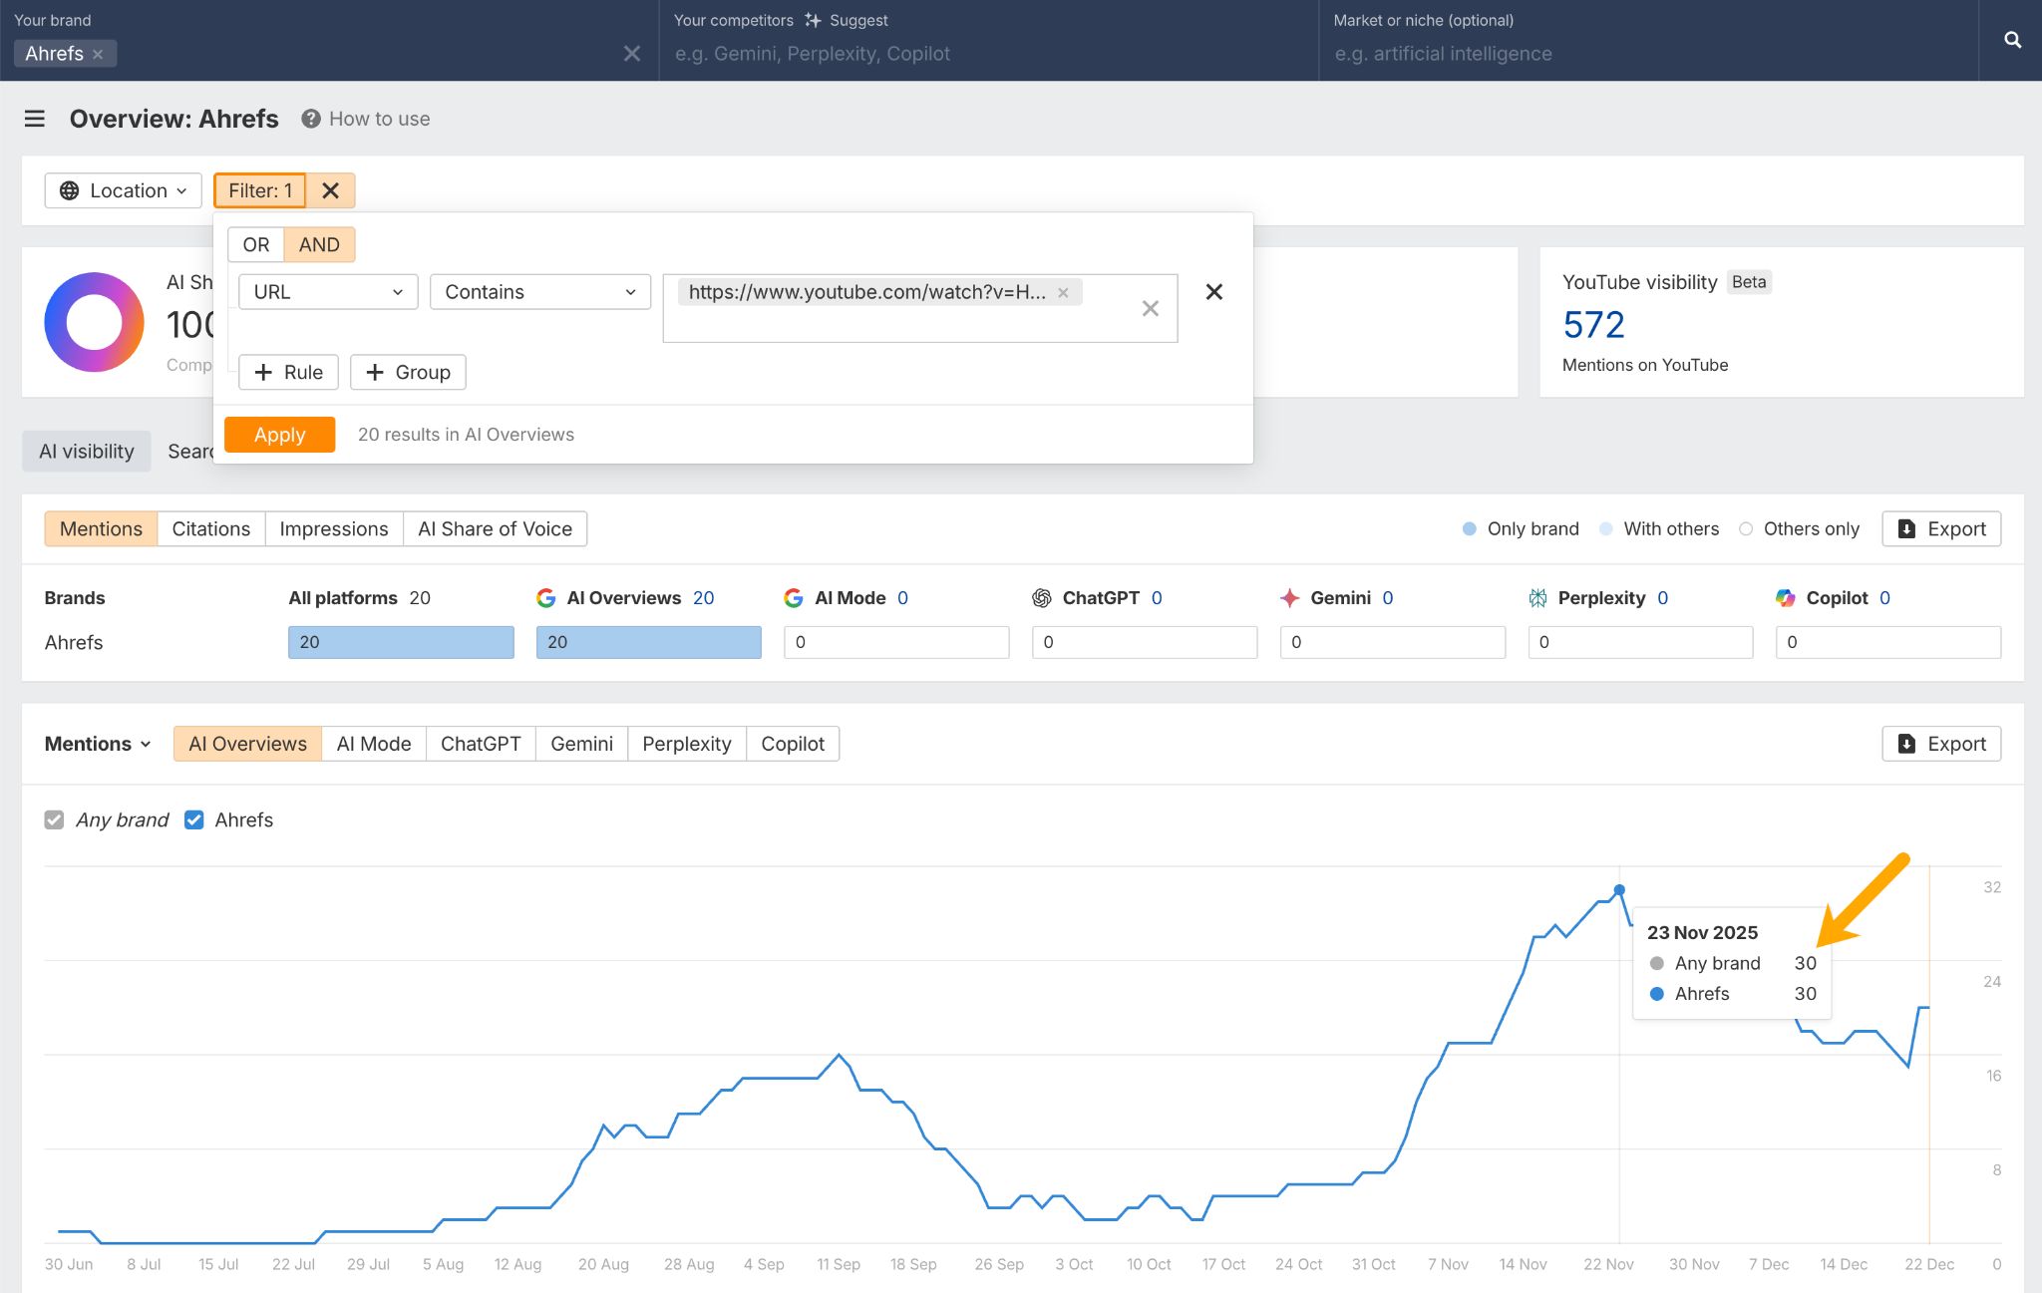Click the Apply button in the filter panel

pyautogui.click(x=279, y=434)
